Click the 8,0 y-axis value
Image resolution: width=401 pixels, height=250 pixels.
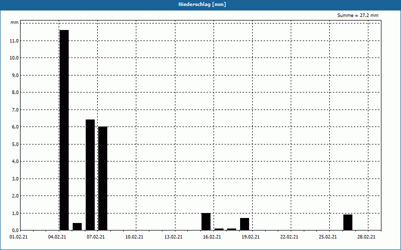pos(16,92)
